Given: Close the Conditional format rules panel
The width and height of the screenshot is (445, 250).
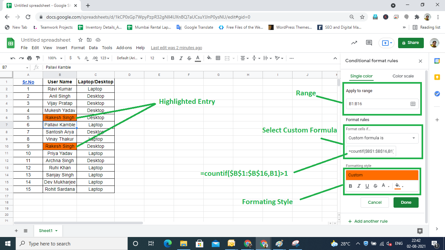Looking at the screenshot, I should (x=420, y=61).
